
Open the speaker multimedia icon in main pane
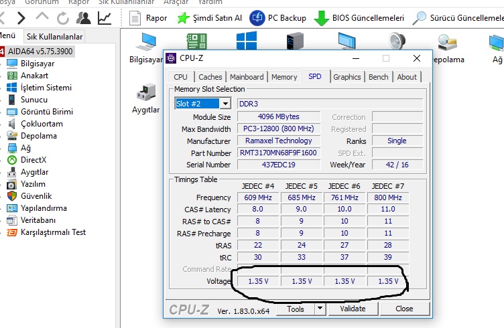tap(397, 41)
